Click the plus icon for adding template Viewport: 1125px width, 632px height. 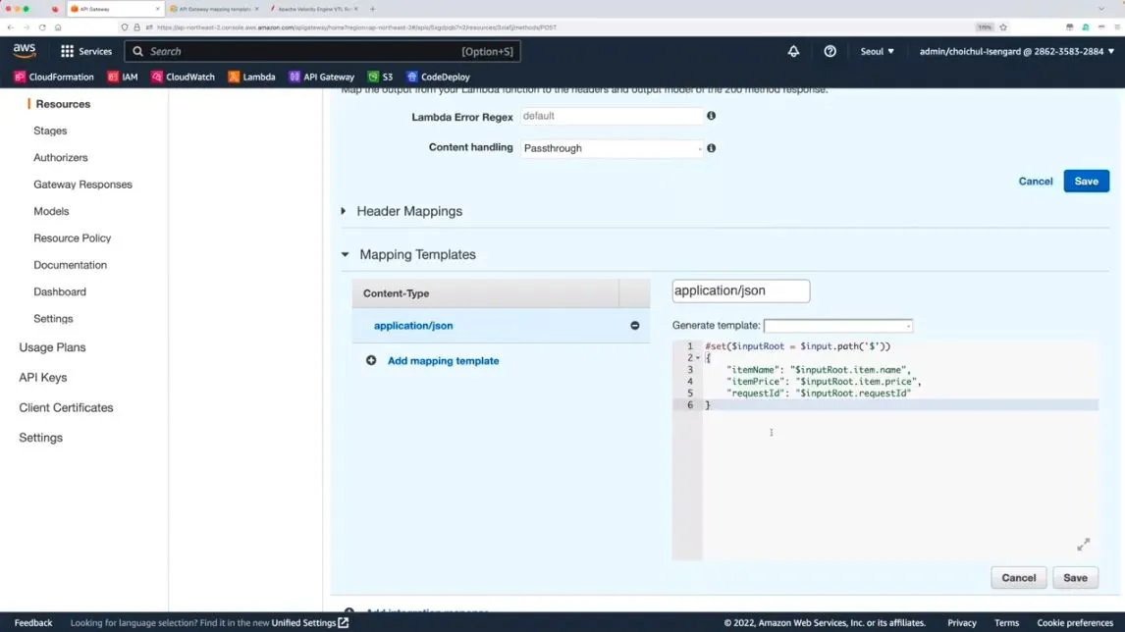[371, 360]
